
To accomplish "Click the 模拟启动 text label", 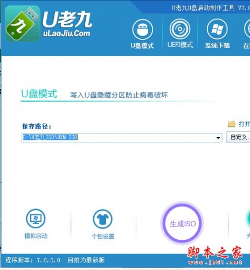I will (x=36, y=236).
